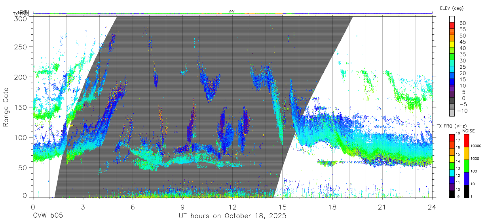Select the blue ELEV swatch beside 15
Viewport: 486px width, 224px height.
coord(452,82)
